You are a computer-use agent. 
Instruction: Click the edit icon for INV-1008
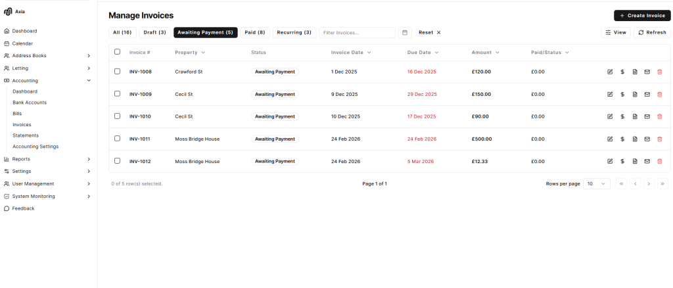(610, 72)
